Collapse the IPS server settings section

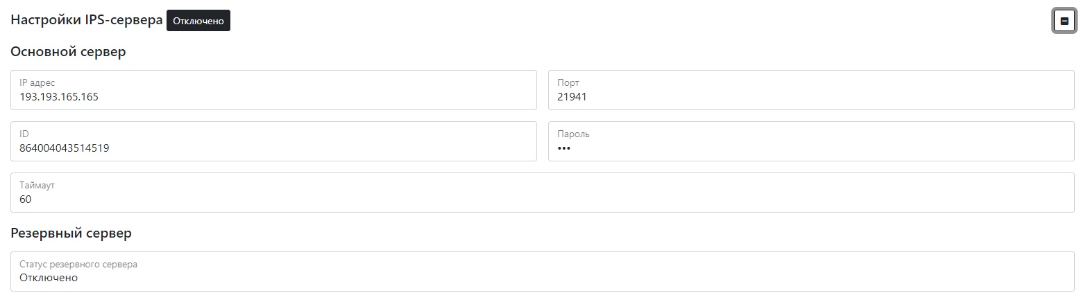click(x=1064, y=21)
